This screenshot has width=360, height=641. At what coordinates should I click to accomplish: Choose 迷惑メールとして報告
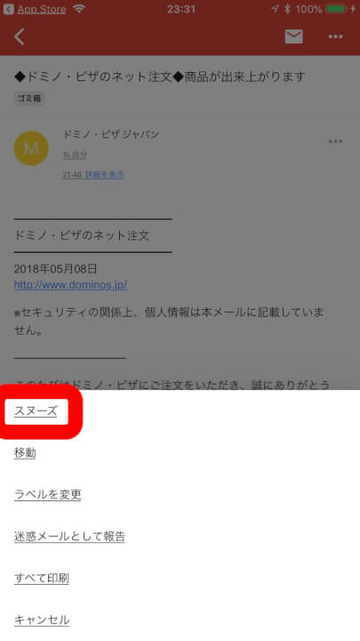[70, 536]
